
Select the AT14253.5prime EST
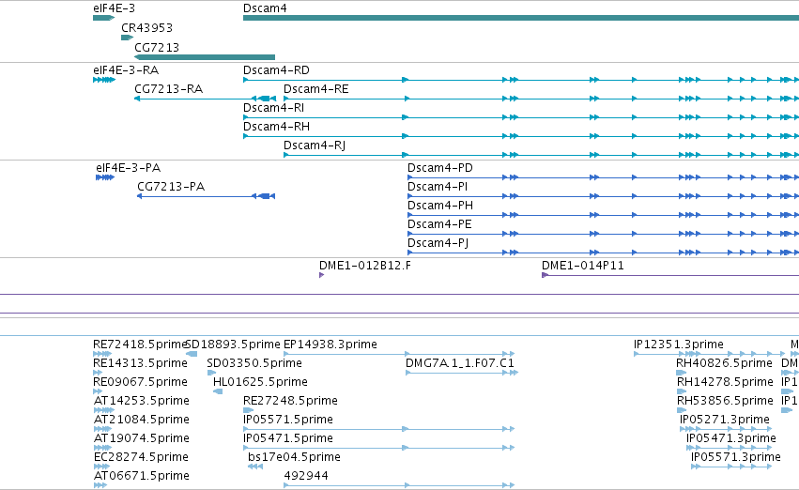coord(141,402)
